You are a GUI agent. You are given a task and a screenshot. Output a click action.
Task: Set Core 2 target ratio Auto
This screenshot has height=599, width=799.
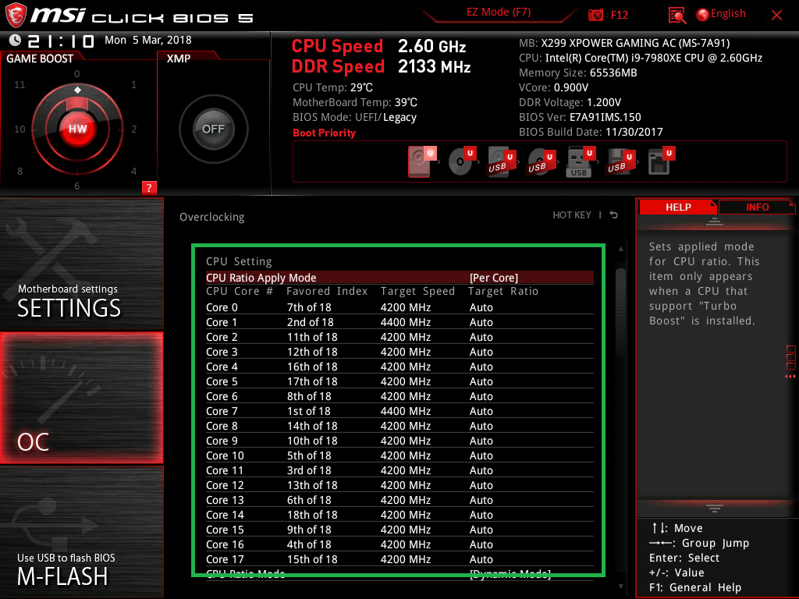tap(481, 337)
